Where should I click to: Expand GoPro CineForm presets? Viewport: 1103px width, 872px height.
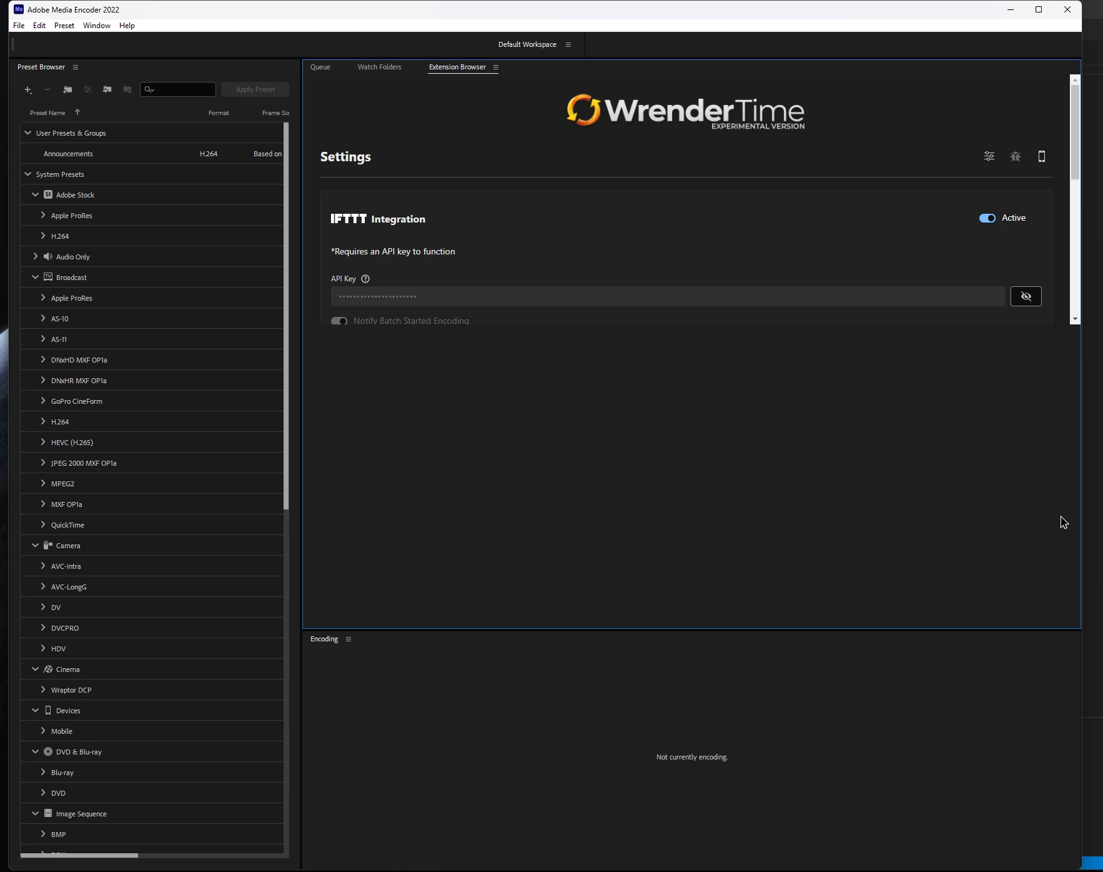click(43, 401)
